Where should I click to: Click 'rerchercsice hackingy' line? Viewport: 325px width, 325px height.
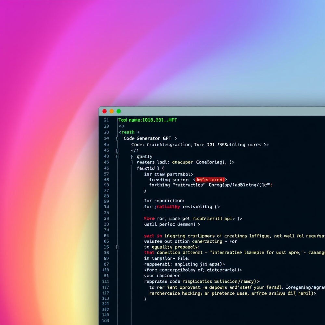(x=233, y=293)
